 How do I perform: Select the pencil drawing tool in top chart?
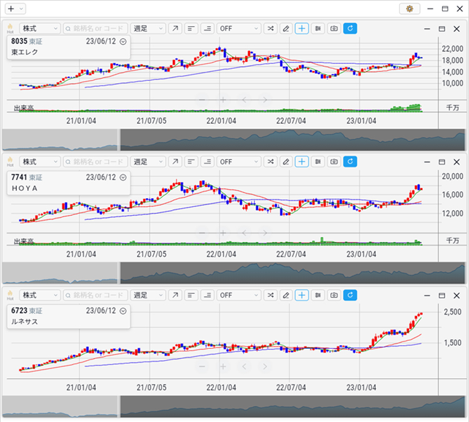click(286, 29)
